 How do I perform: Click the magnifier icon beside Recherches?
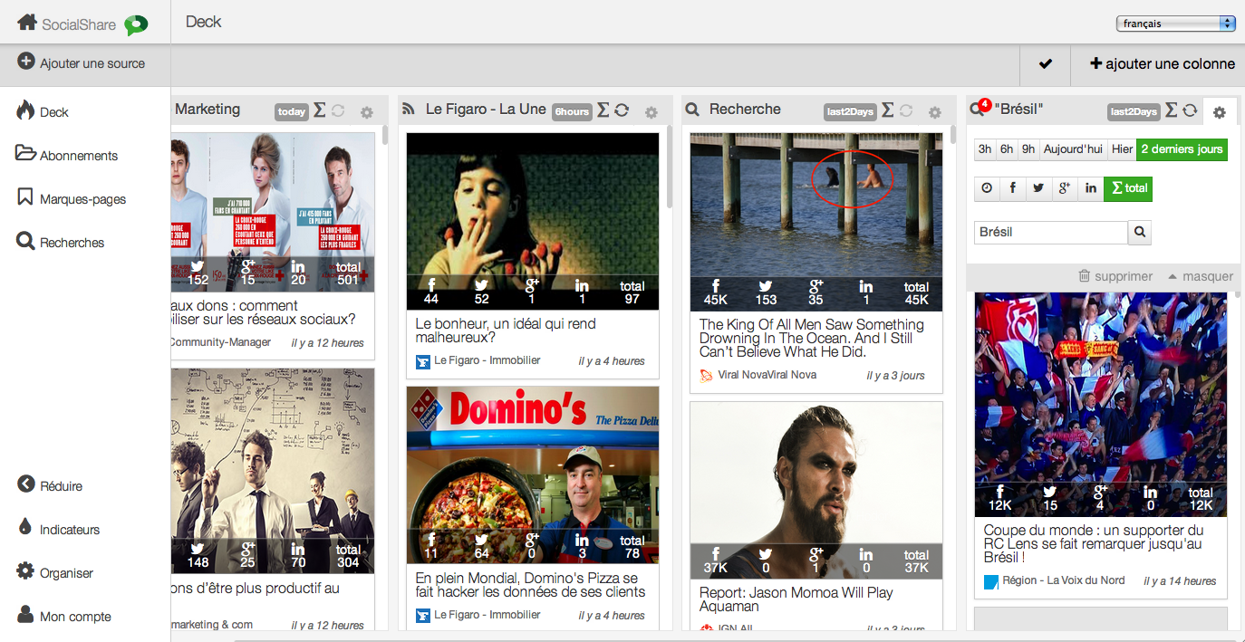click(26, 241)
